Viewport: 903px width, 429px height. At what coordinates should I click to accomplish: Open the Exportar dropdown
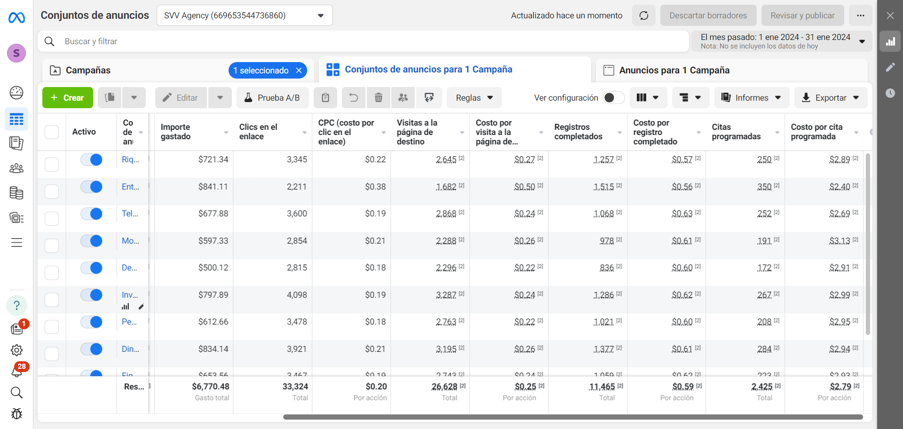tap(831, 98)
